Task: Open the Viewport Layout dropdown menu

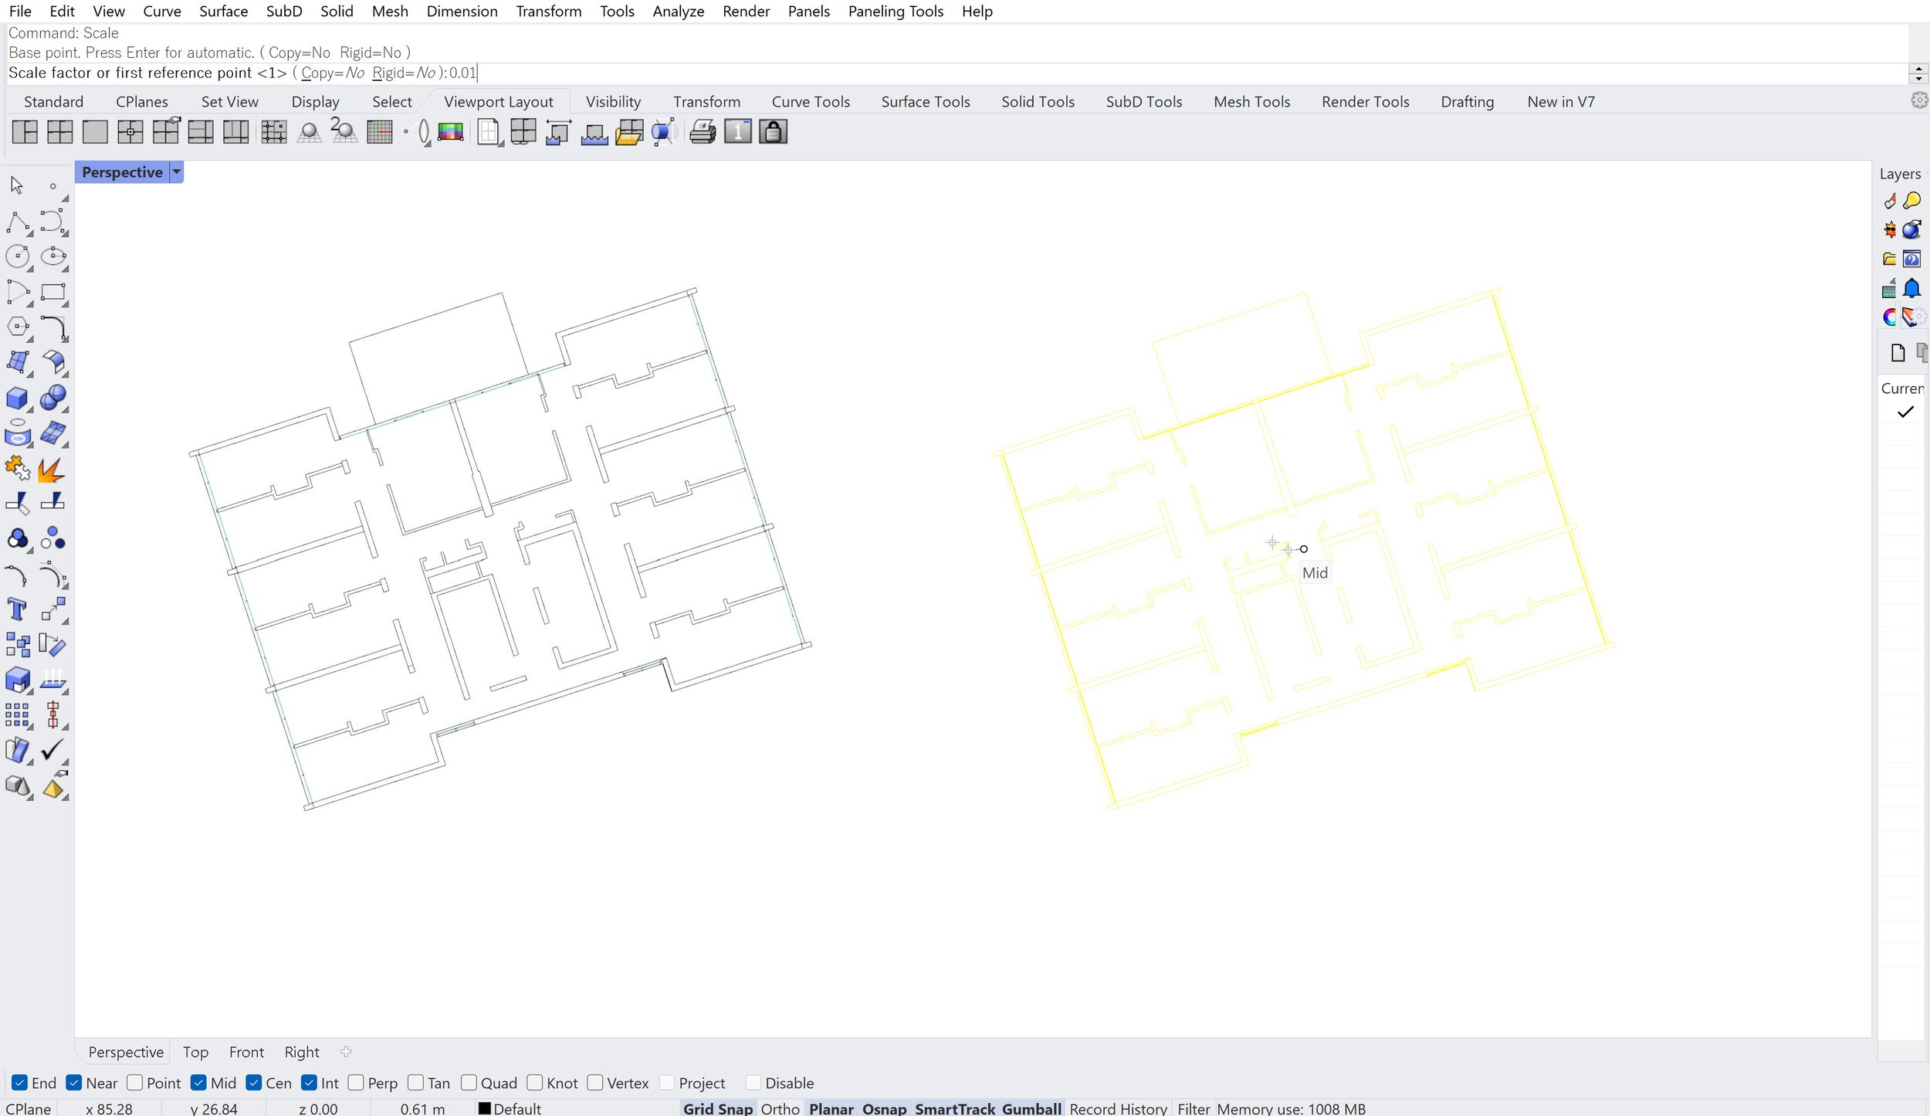Action: click(498, 101)
